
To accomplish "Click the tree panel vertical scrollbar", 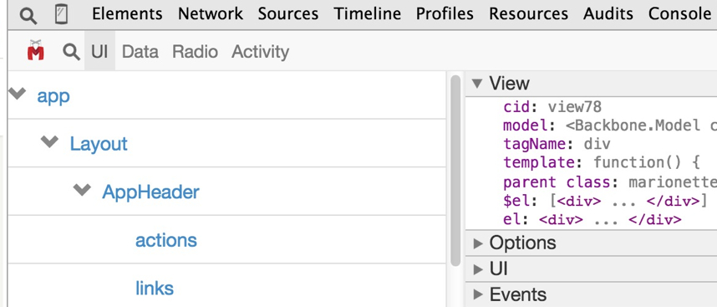I will pyautogui.click(x=455, y=171).
